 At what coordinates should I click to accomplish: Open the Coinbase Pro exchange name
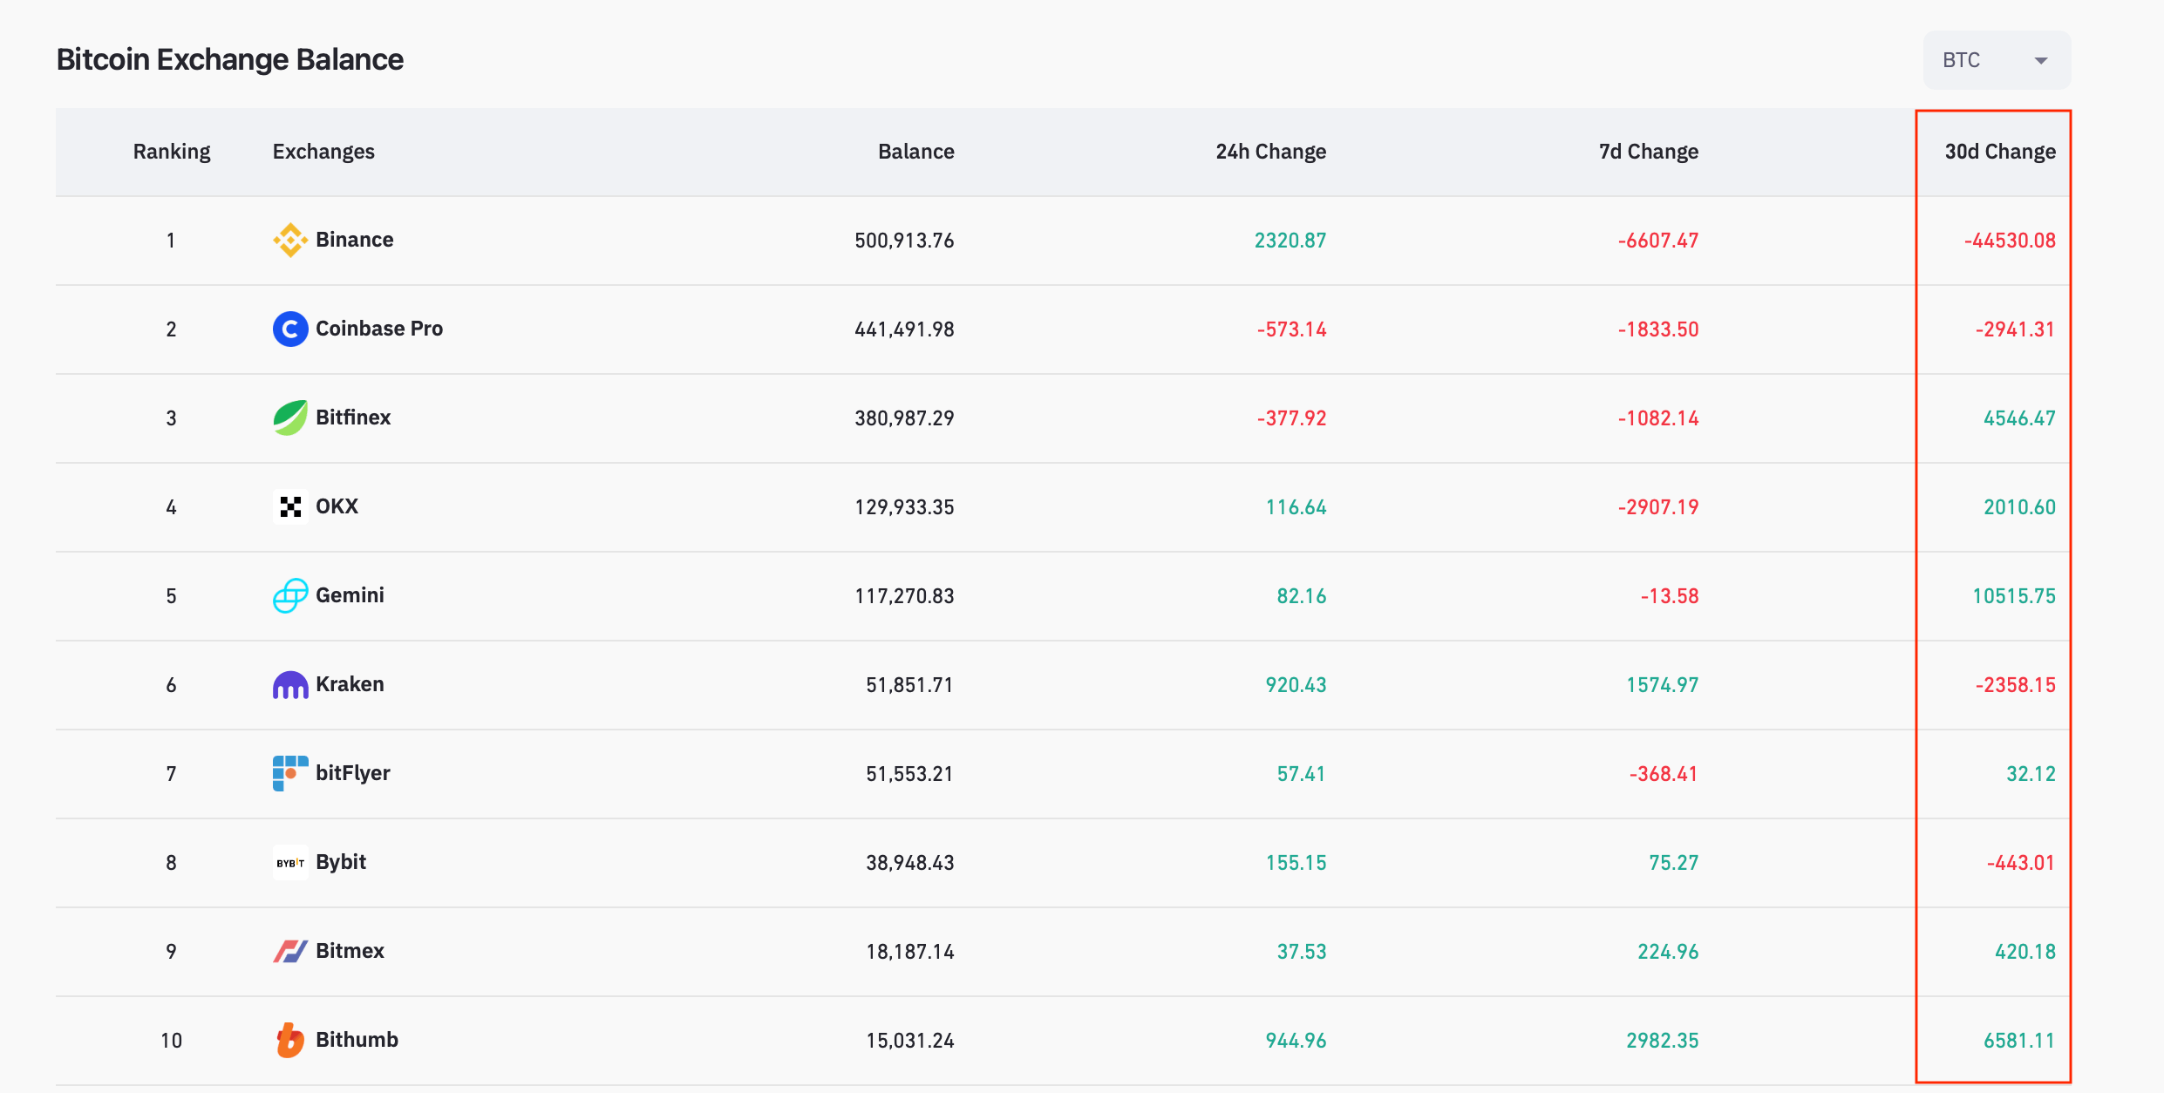(x=378, y=329)
